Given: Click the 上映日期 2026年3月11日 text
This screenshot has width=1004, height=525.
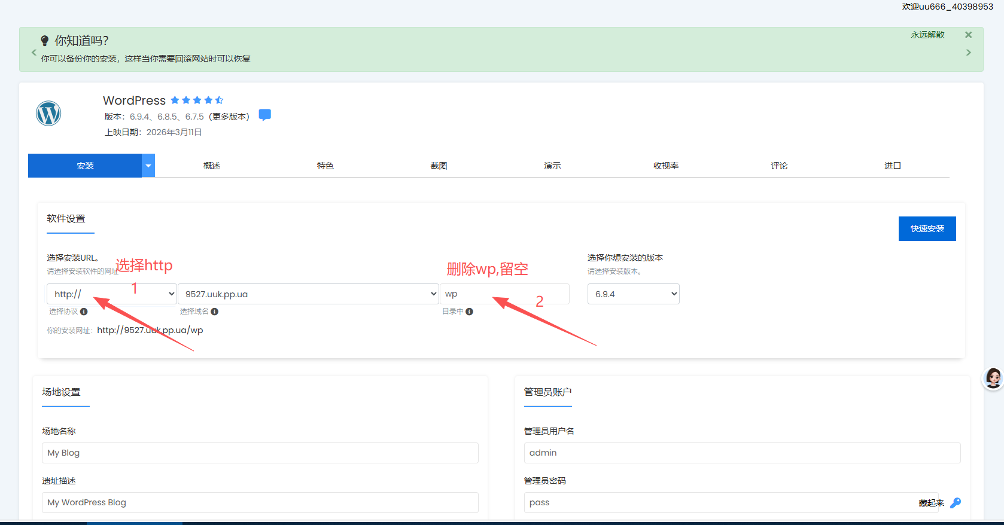Looking at the screenshot, I should coord(153,132).
